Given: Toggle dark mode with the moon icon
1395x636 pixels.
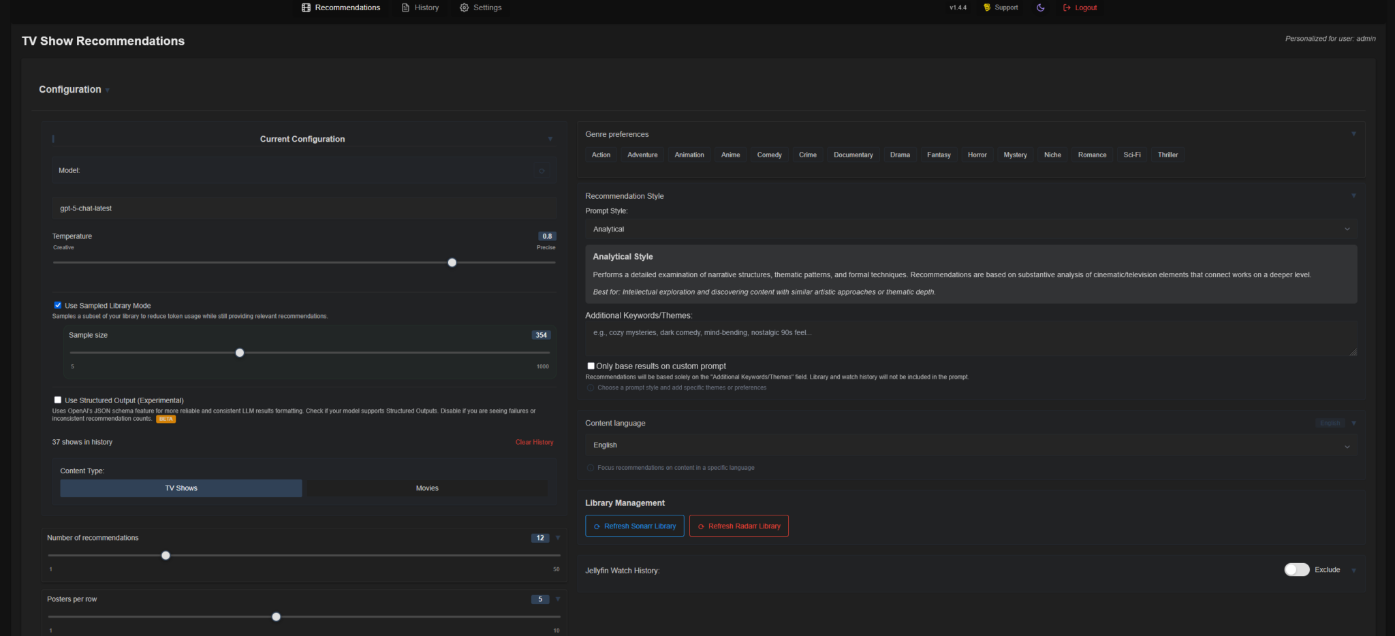Looking at the screenshot, I should (1040, 7).
